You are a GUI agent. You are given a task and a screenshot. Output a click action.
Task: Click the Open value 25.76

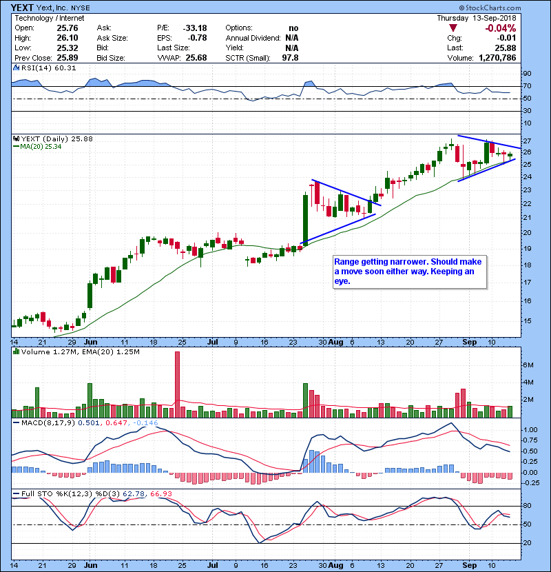coord(67,28)
